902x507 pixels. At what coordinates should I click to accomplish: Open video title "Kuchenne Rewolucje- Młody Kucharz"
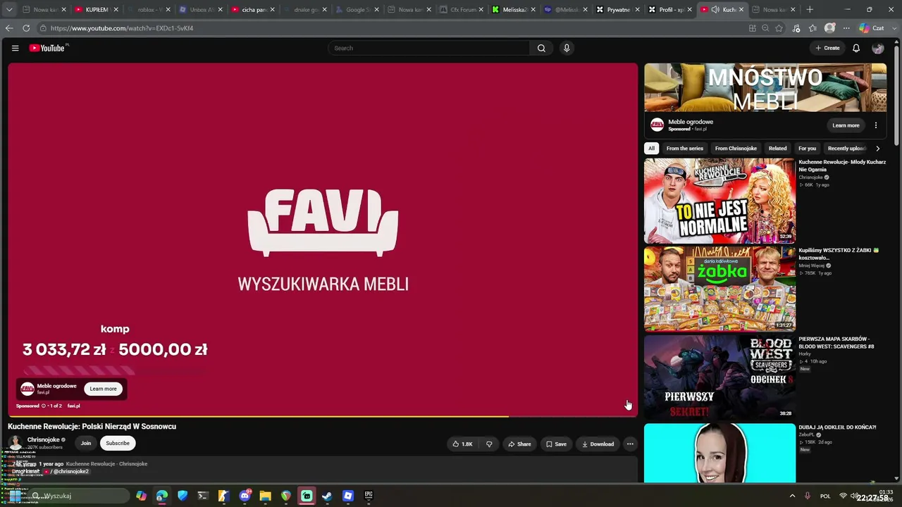842,165
